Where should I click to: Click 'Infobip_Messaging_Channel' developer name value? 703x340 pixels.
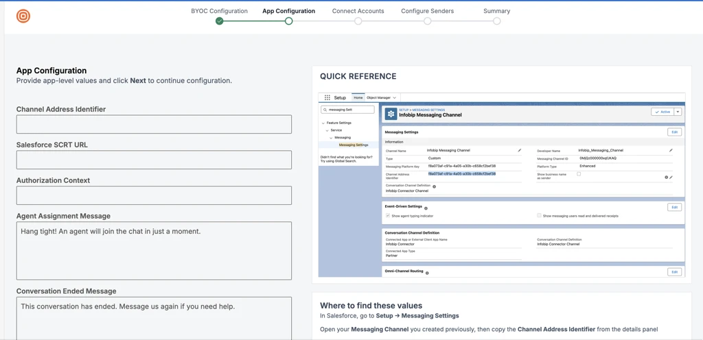(x=601, y=150)
